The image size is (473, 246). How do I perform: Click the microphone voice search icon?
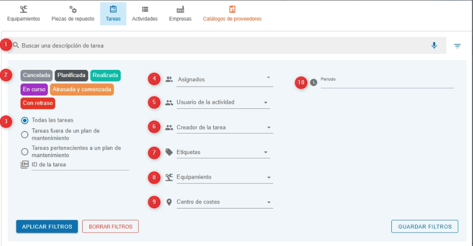click(x=434, y=46)
